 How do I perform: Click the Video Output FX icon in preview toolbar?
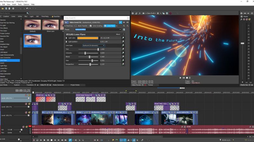tap(140, 13)
